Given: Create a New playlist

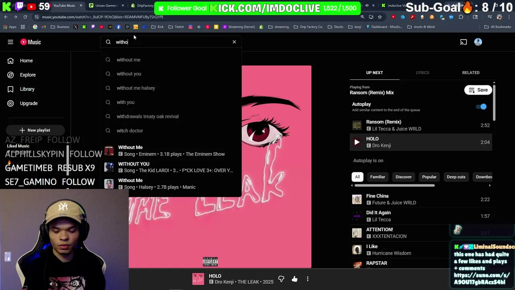Looking at the screenshot, I should click(x=35, y=130).
